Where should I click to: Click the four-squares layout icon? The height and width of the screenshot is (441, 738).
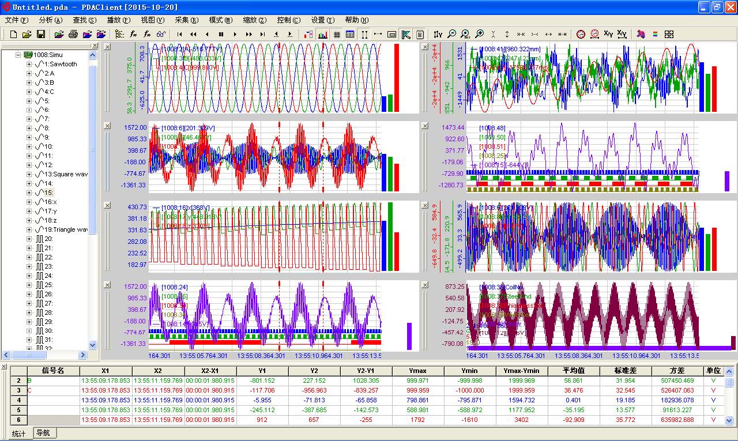click(669, 35)
